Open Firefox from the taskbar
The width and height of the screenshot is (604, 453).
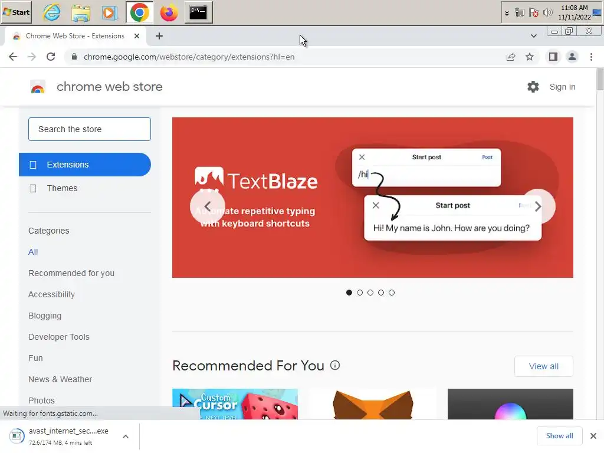pyautogui.click(x=169, y=12)
